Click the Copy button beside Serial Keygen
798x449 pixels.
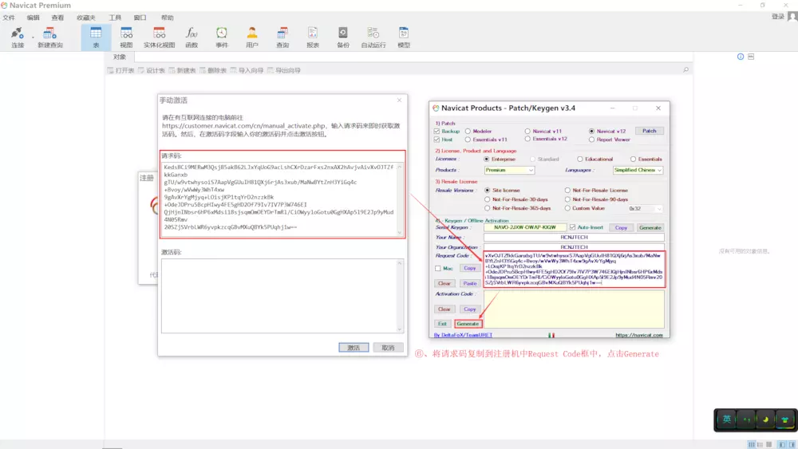point(621,227)
